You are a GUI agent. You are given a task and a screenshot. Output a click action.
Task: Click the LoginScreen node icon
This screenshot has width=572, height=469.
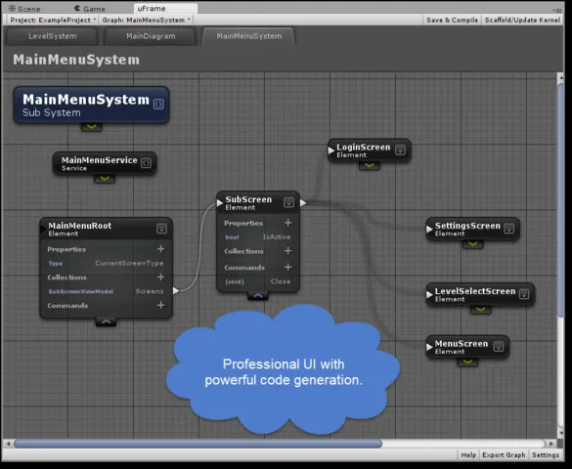click(x=400, y=149)
